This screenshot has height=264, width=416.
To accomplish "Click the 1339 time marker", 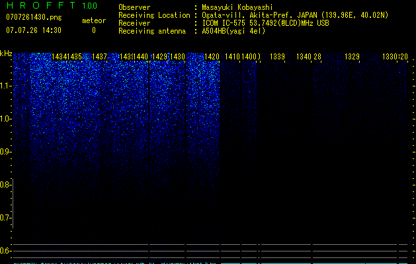I will point(277,57).
